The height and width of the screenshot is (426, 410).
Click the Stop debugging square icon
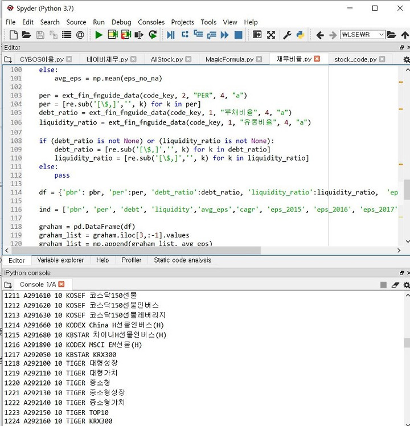point(238,35)
